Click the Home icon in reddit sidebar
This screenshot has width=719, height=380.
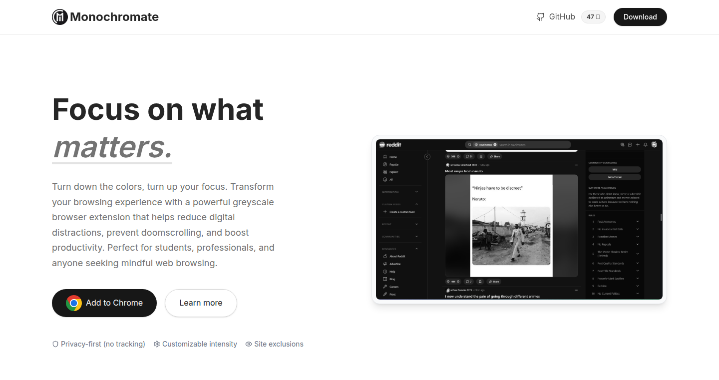[x=385, y=157]
